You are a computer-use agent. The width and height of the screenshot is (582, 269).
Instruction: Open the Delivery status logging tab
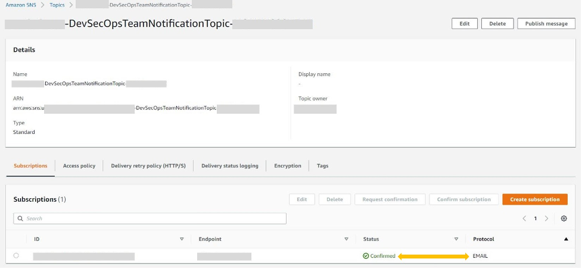point(230,166)
